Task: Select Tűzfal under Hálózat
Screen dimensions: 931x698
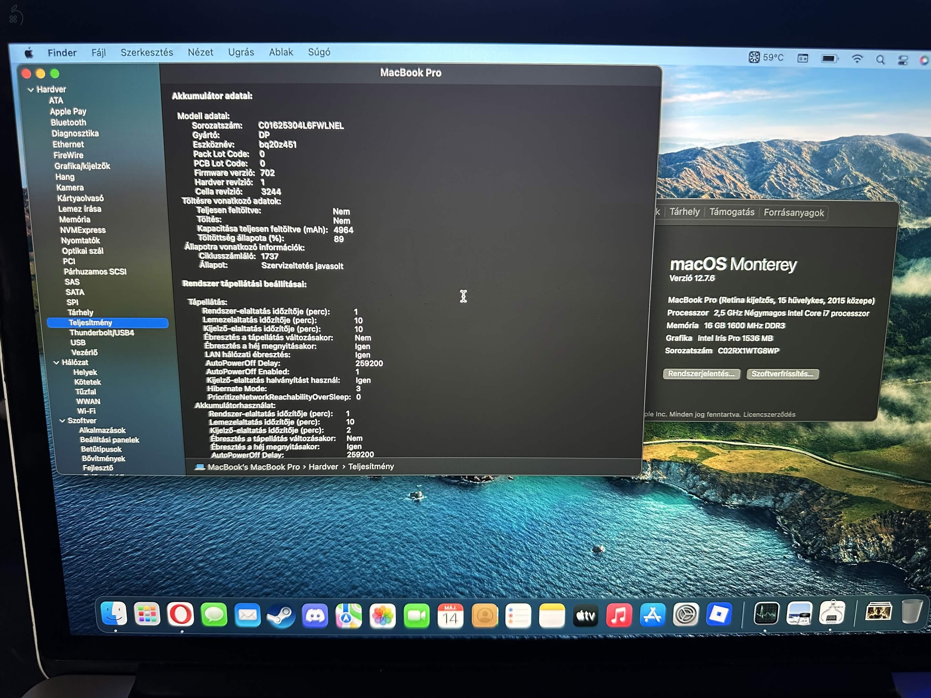Action: [85, 391]
